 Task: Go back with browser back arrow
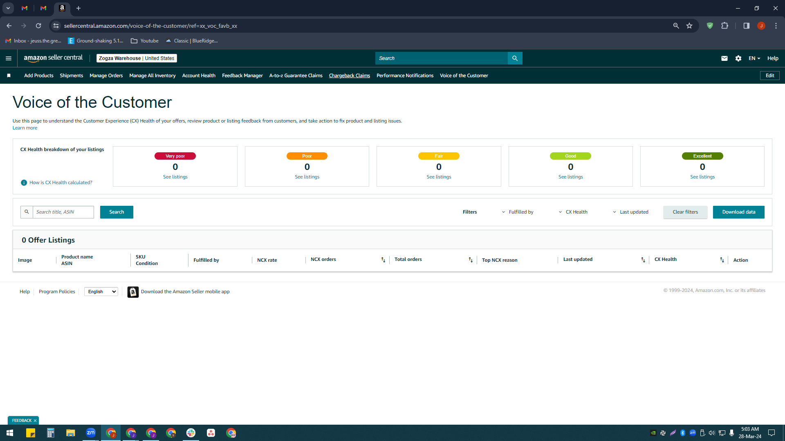point(9,26)
